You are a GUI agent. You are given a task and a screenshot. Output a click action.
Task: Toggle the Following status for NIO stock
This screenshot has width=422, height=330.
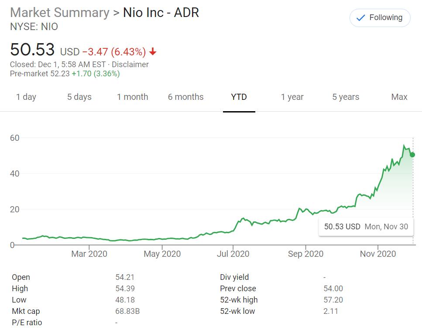click(380, 18)
